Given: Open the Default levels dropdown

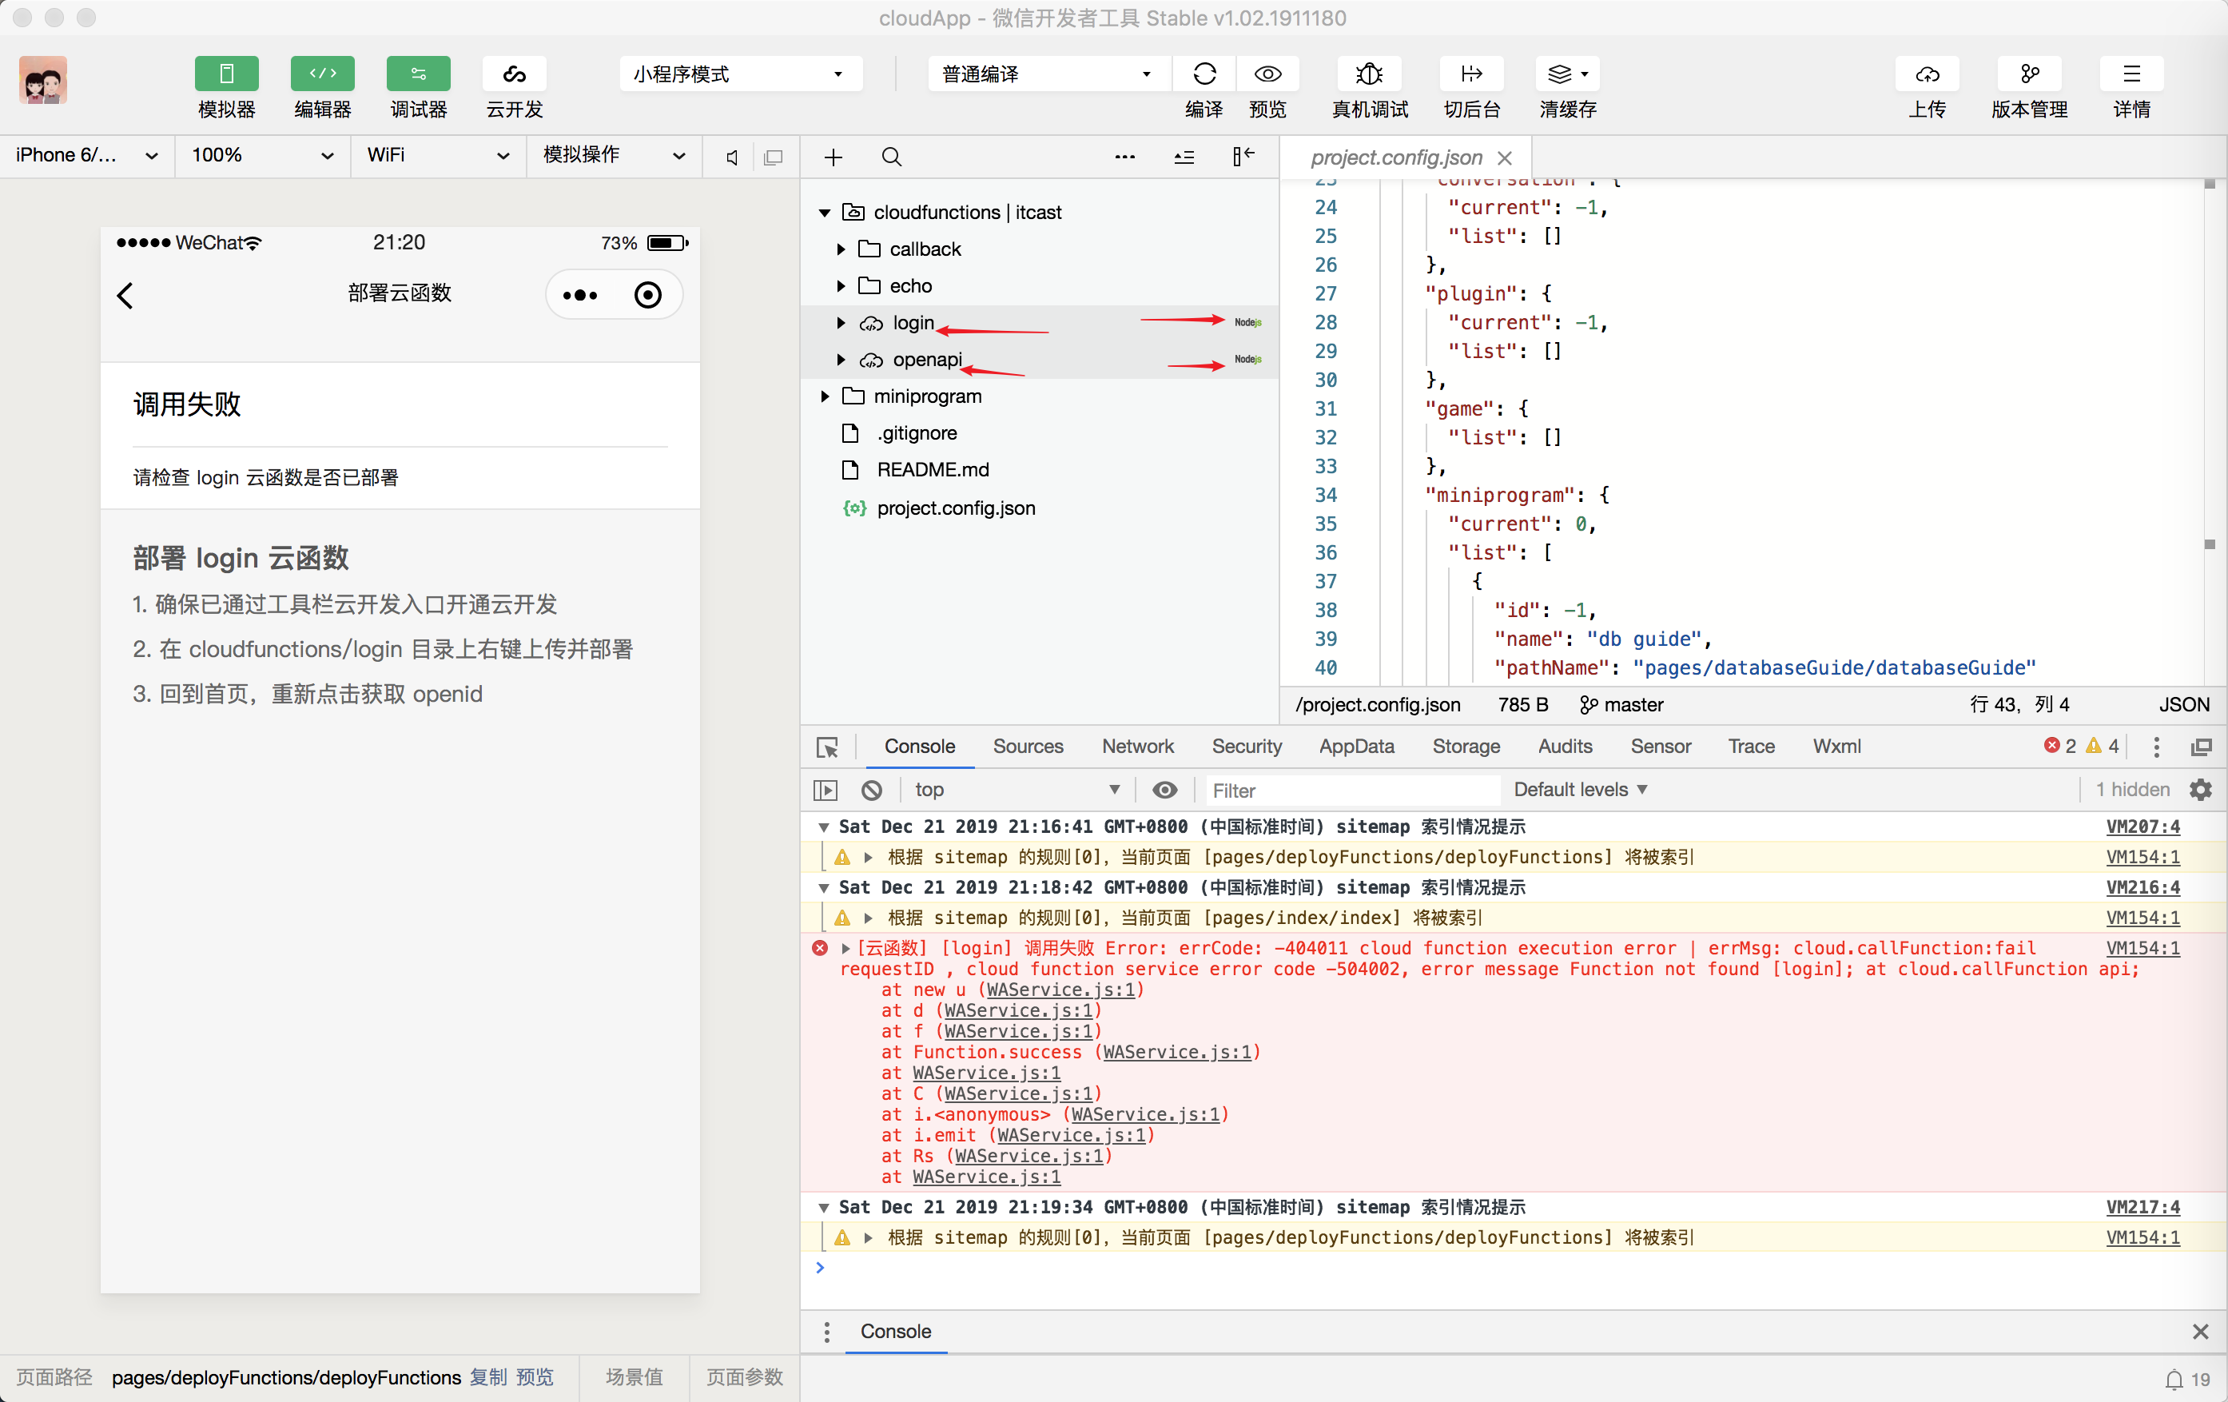Looking at the screenshot, I should coord(1581,790).
